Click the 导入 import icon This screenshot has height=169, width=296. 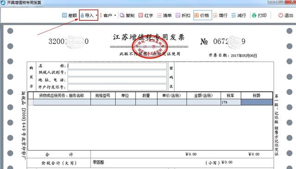[82, 15]
